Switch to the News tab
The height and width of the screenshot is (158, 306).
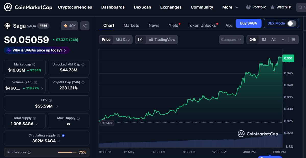[154, 25]
